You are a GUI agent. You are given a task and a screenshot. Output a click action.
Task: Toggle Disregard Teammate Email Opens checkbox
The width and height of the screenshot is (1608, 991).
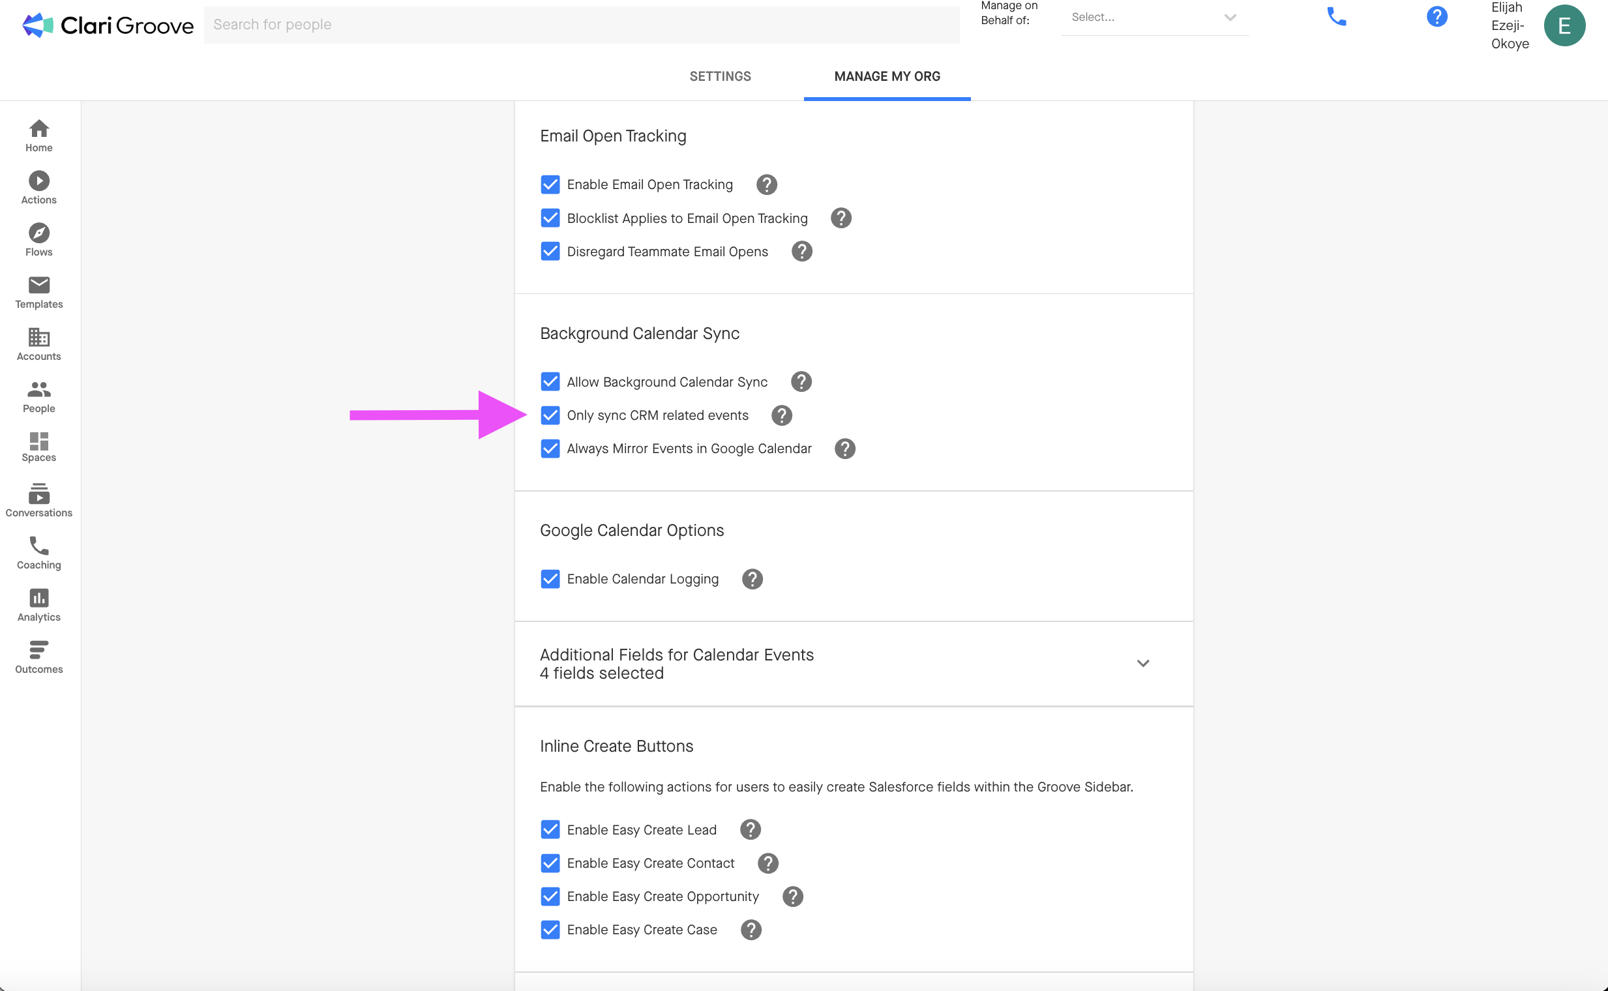550,252
